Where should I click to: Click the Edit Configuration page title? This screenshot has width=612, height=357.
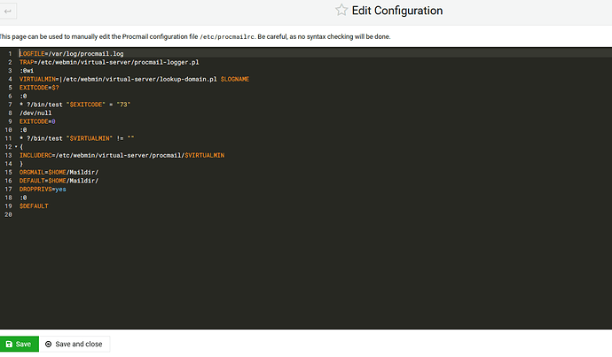click(x=397, y=11)
